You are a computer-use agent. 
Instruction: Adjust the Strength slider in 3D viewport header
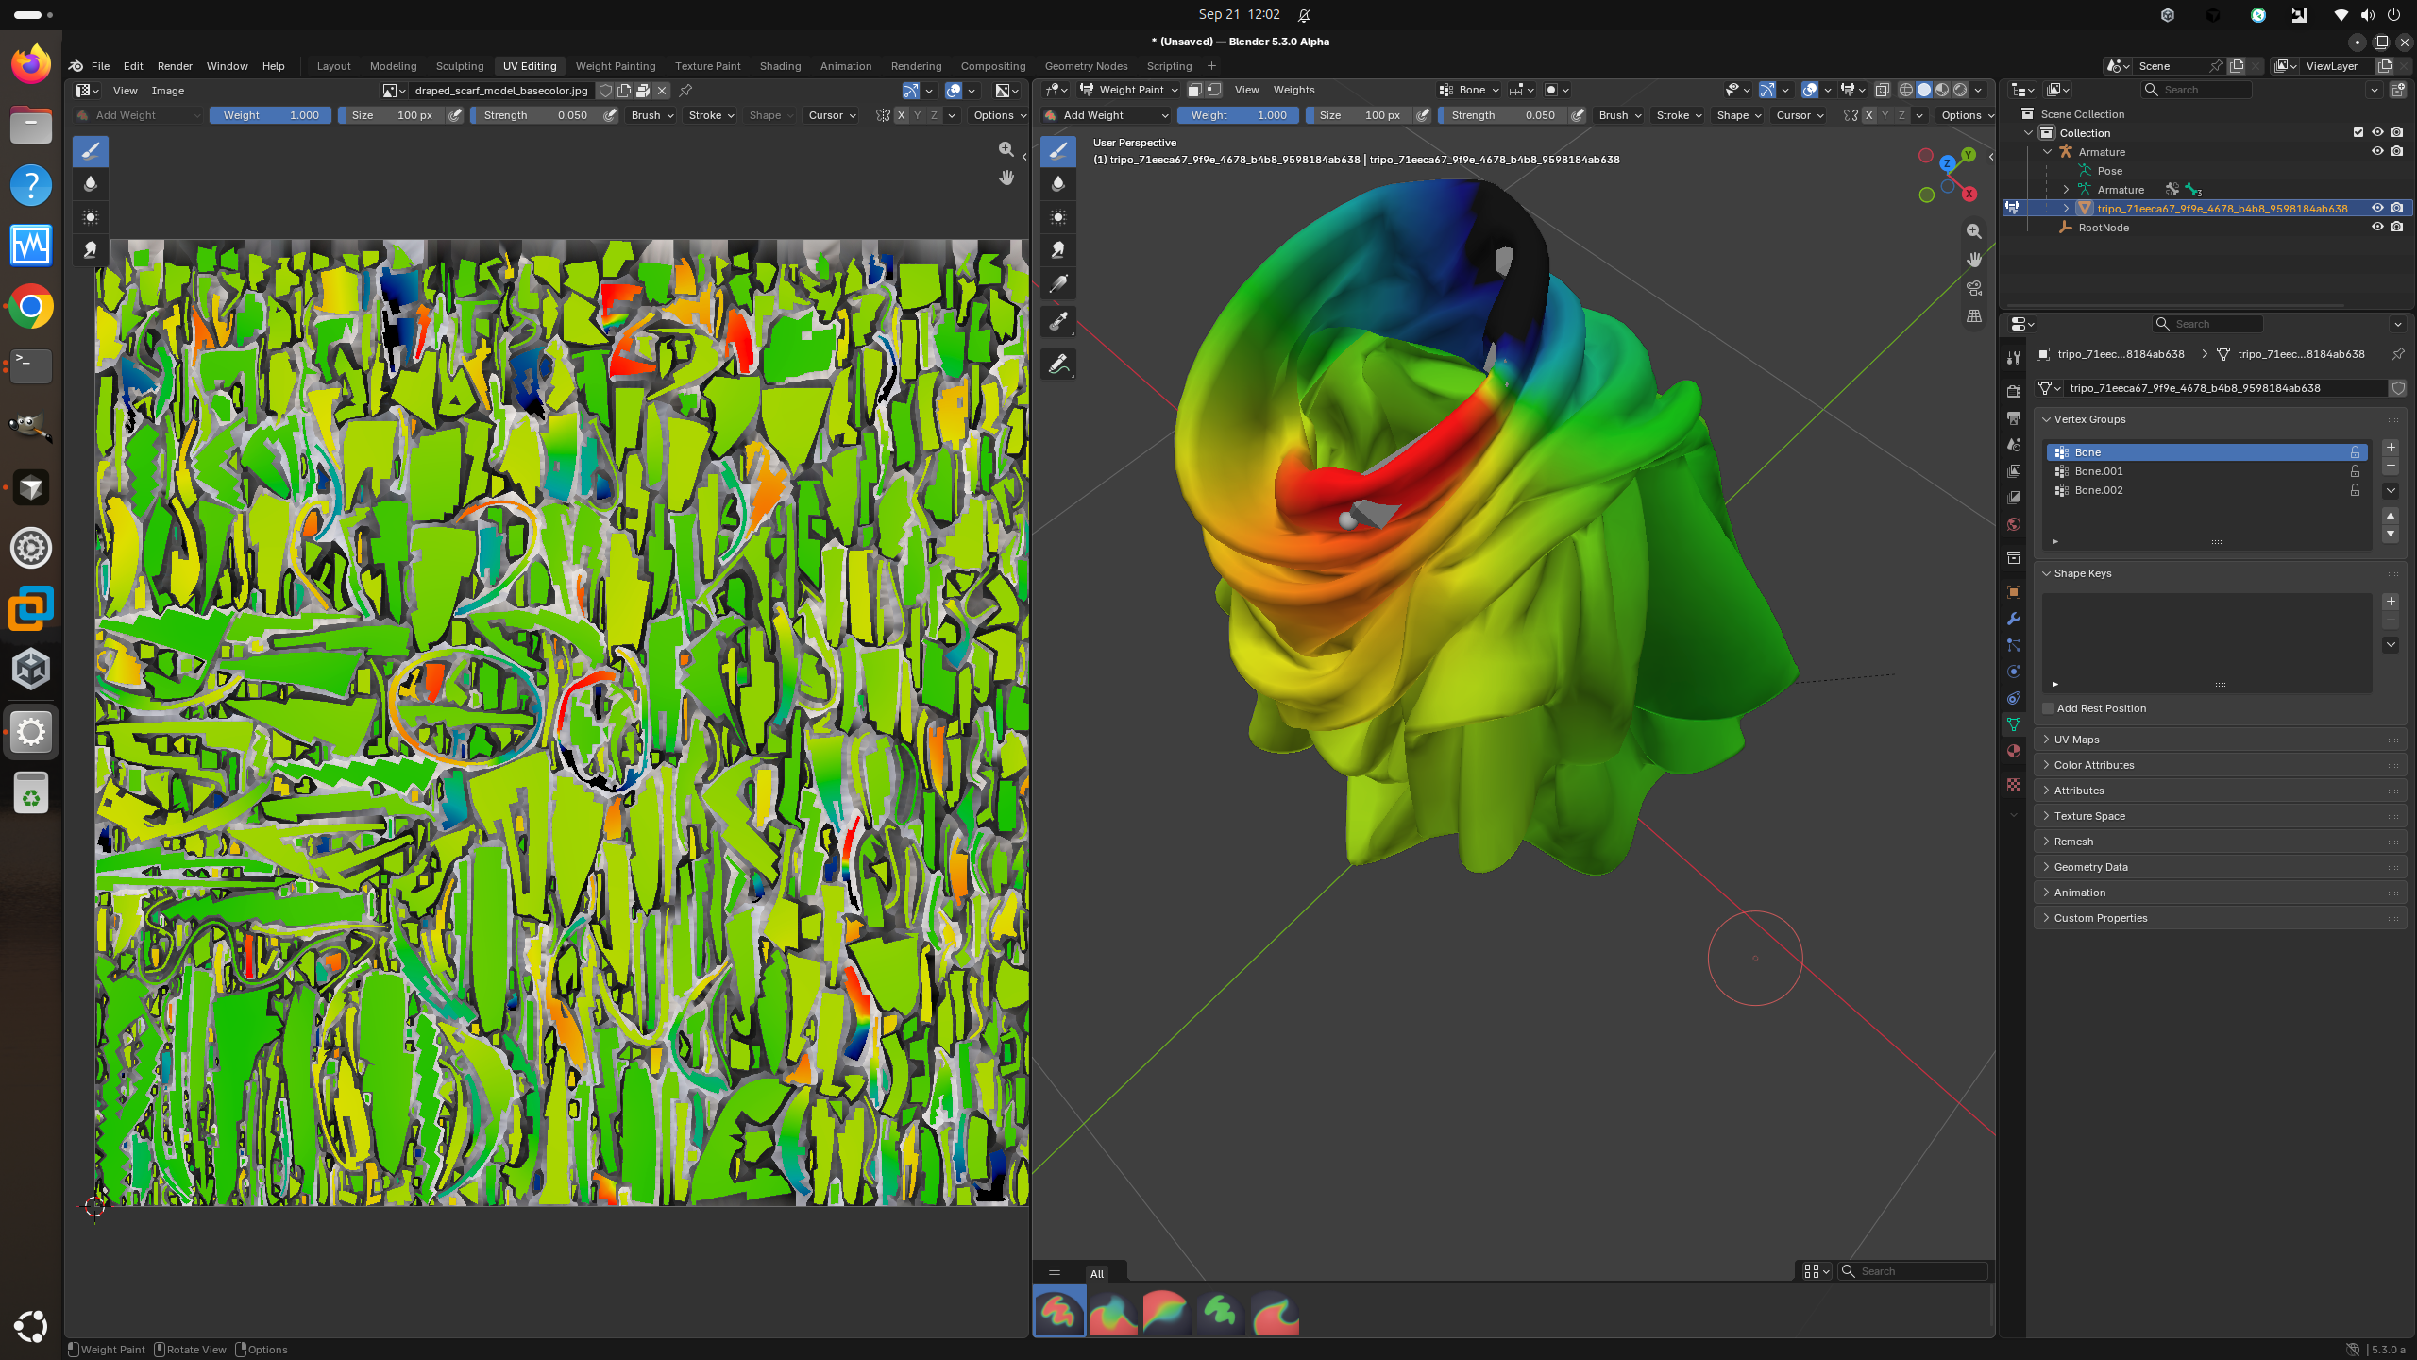coord(1503,115)
